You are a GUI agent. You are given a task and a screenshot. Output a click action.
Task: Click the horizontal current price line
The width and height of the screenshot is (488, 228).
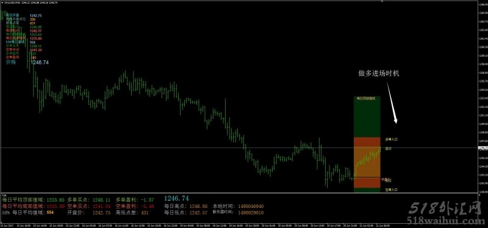pos(239,148)
